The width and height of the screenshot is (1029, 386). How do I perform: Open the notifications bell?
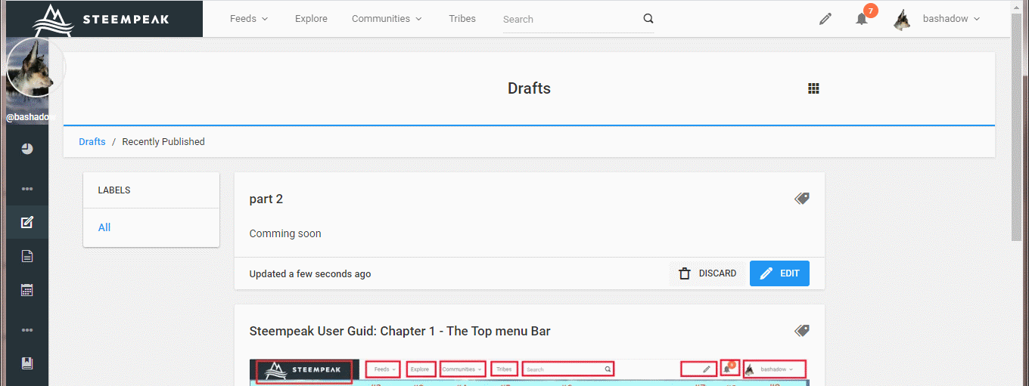pyautogui.click(x=862, y=19)
